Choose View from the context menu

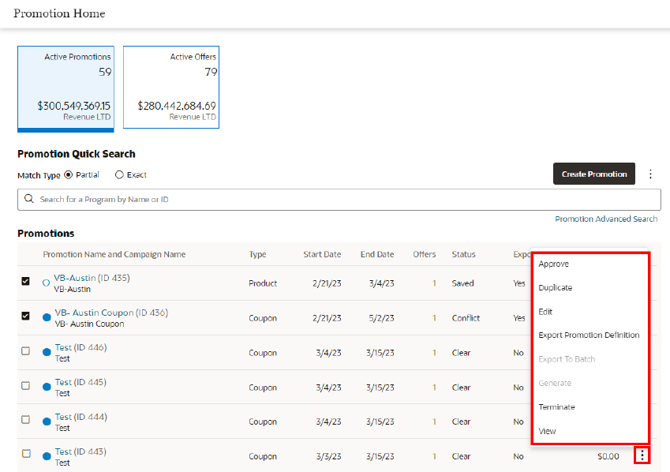pos(547,431)
